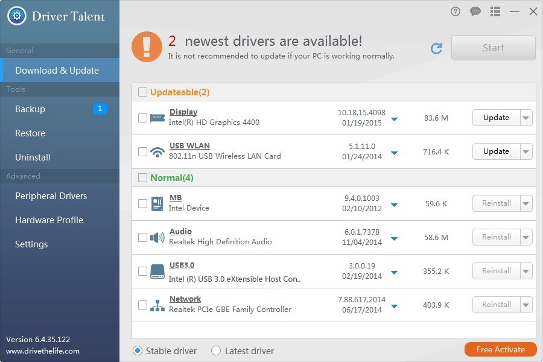Open USB3.0 Reinstall button dropdown arrow
The width and height of the screenshot is (543, 362).
coord(526,271)
